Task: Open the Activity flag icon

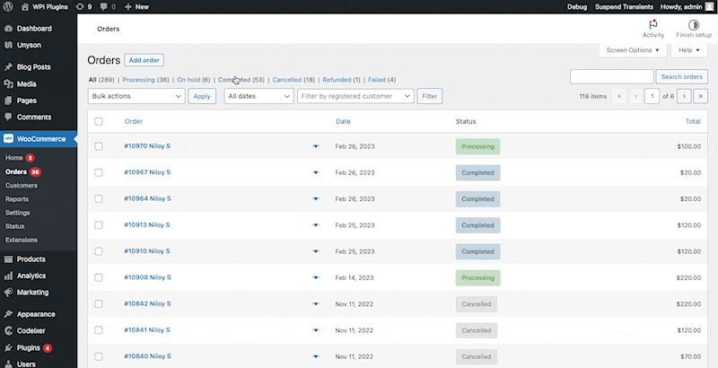Action: click(653, 25)
